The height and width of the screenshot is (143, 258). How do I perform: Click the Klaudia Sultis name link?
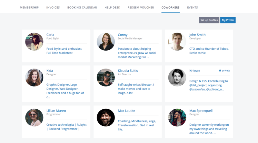coord(128,71)
